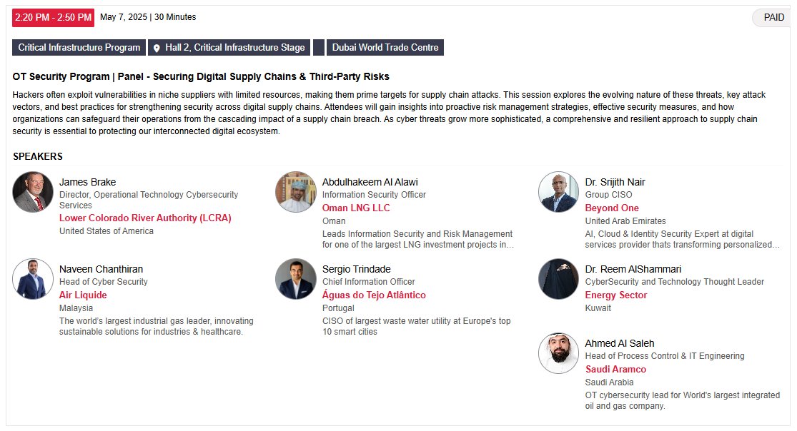This screenshot has height=431, width=797.
Task: Click the 2:20 PM - 2:50 PM time label
Action: (54, 17)
